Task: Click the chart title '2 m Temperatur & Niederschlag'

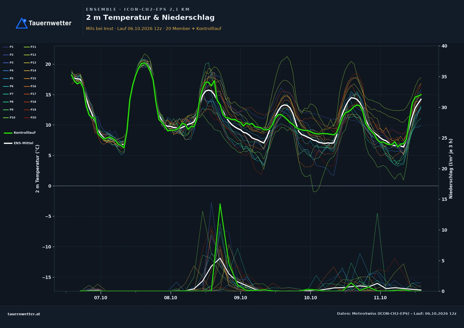Action: click(x=150, y=18)
